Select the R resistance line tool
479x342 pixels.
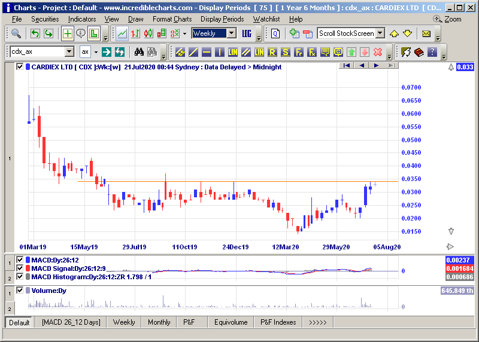click(x=272, y=52)
